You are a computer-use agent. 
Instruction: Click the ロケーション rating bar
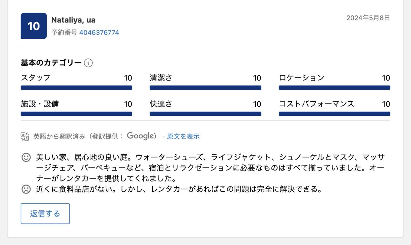click(334, 88)
